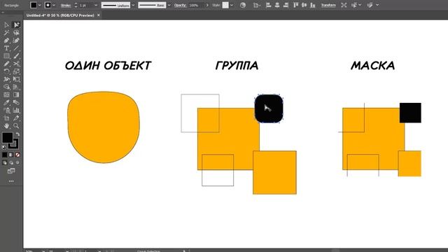Select the Direct Selection tool

[16, 25]
